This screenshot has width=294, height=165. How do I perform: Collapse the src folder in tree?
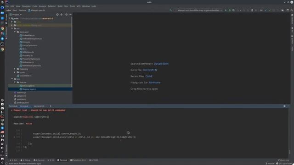[12, 28]
